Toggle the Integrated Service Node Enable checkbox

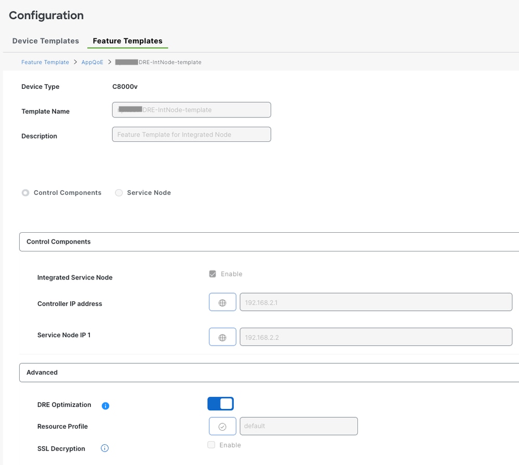coord(212,274)
